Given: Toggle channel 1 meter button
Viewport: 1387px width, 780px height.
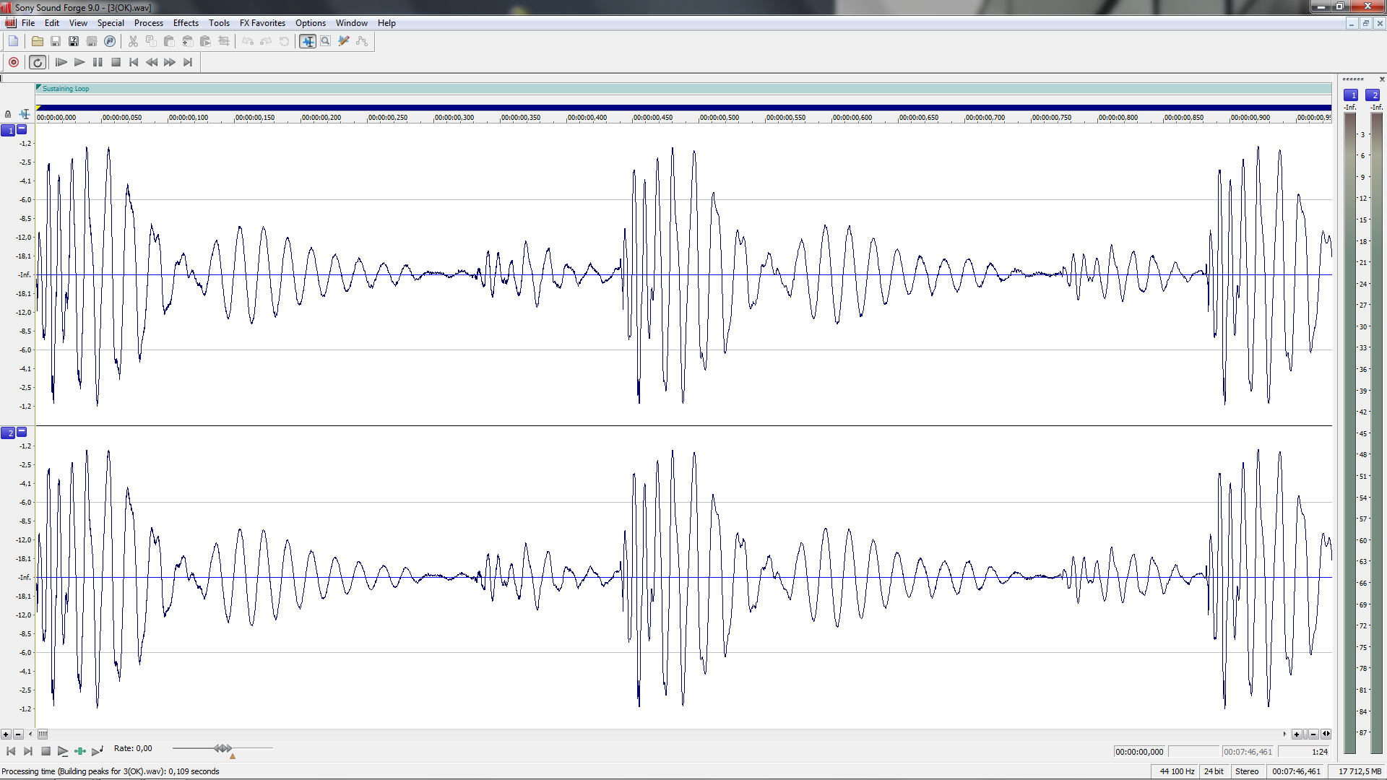Looking at the screenshot, I should (1350, 95).
